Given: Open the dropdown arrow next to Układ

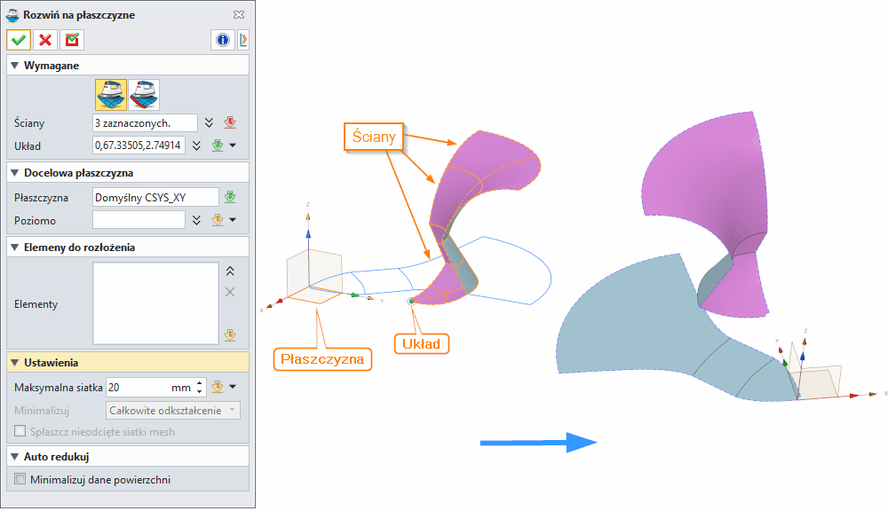Looking at the screenshot, I should click(233, 145).
